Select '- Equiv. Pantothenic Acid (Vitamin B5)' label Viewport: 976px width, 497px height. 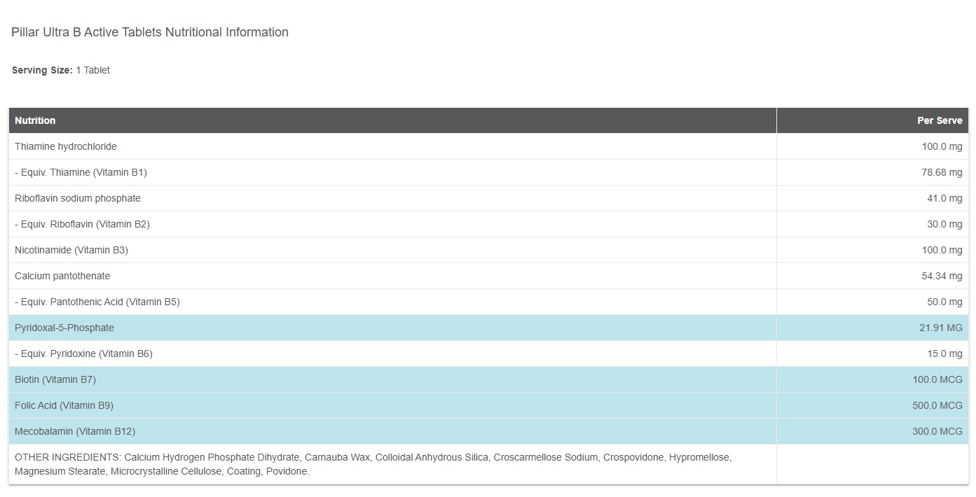point(97,302)
